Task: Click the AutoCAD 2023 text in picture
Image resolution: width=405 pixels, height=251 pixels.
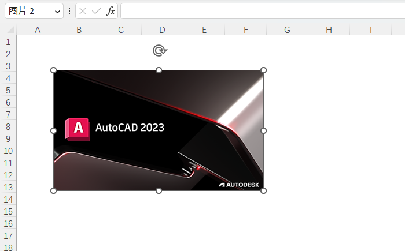Action: pos(130,128)
